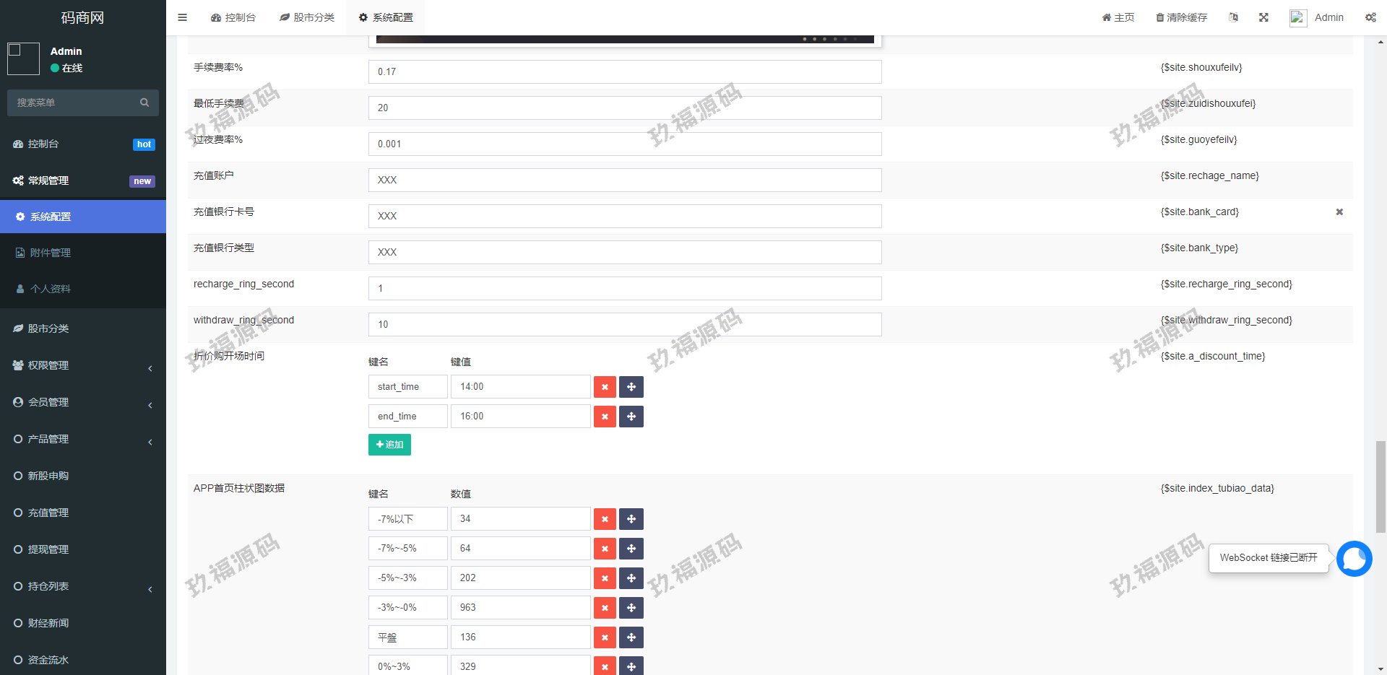The image size is (1387, 675).
Task: Expand the 权限管理 sidebar menu
Action: coord(83,365)
